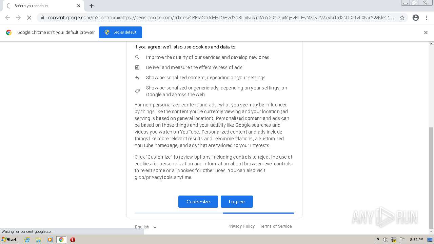Click the consent.google.com address bar
The width and height of the screenshot is (434, 244).
(x=220, y=18)
